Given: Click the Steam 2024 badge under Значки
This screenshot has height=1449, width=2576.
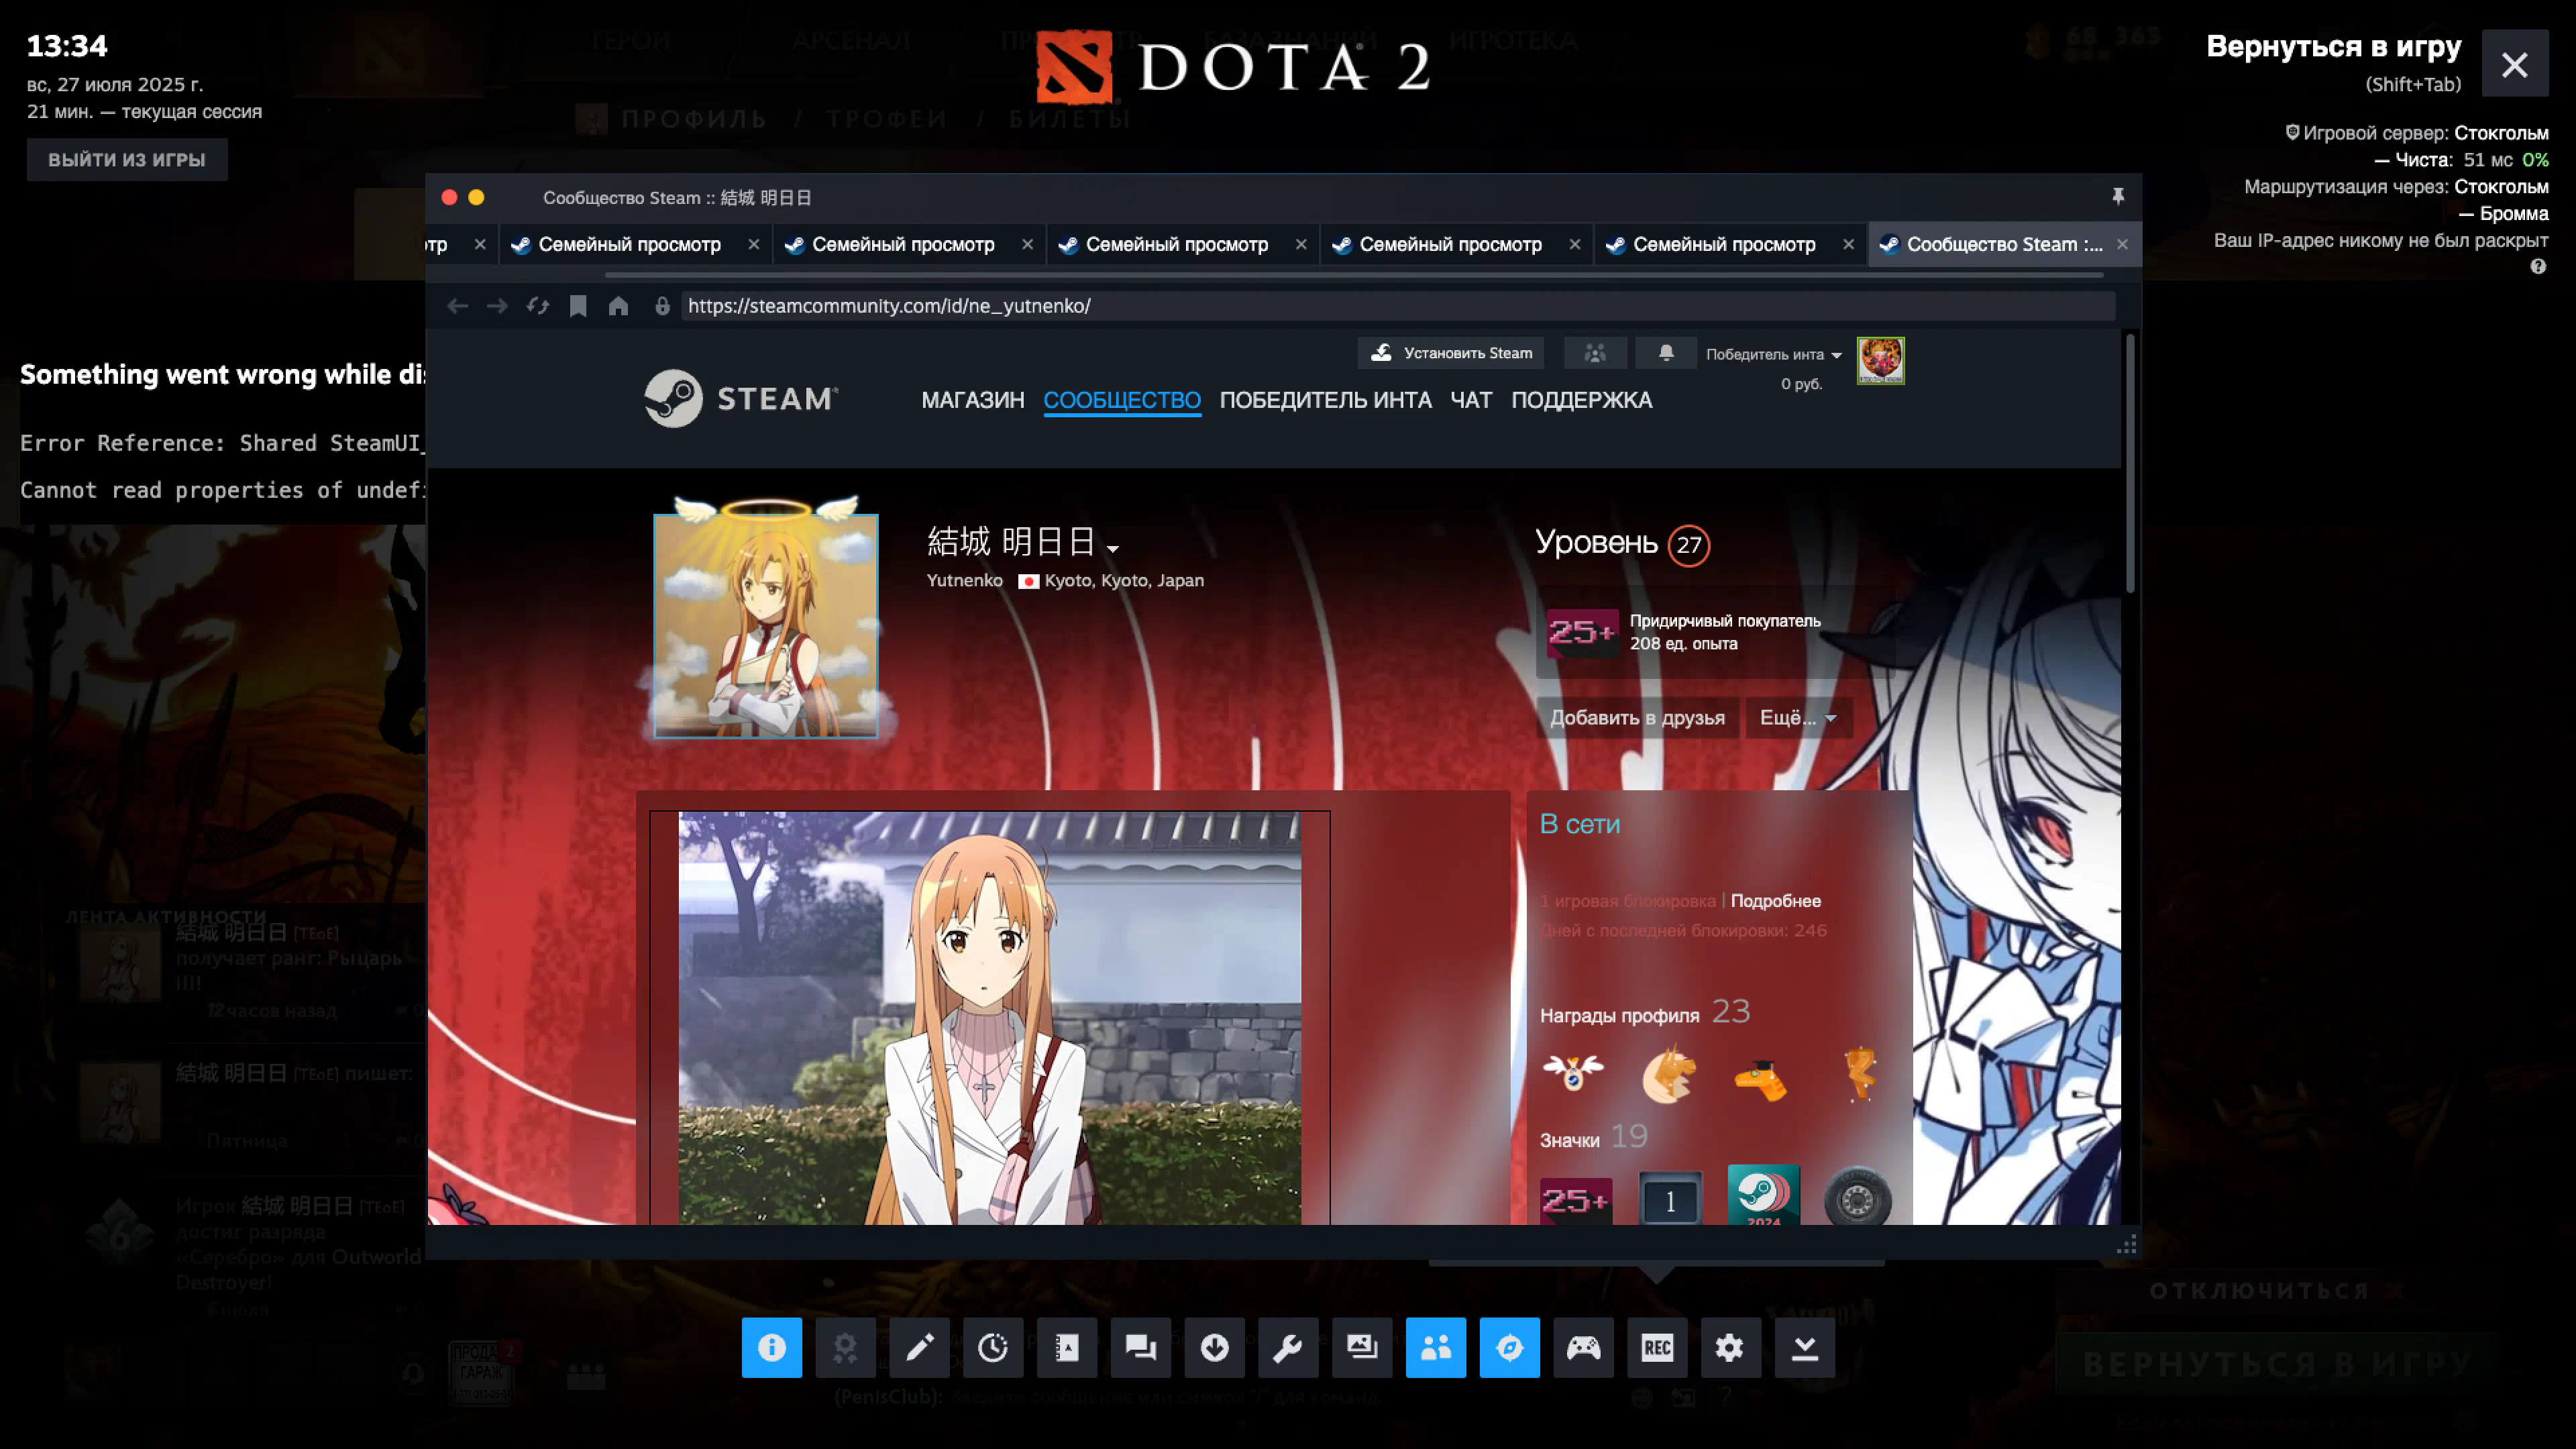Looking at the screenshot, I should click(1763, 1195).
